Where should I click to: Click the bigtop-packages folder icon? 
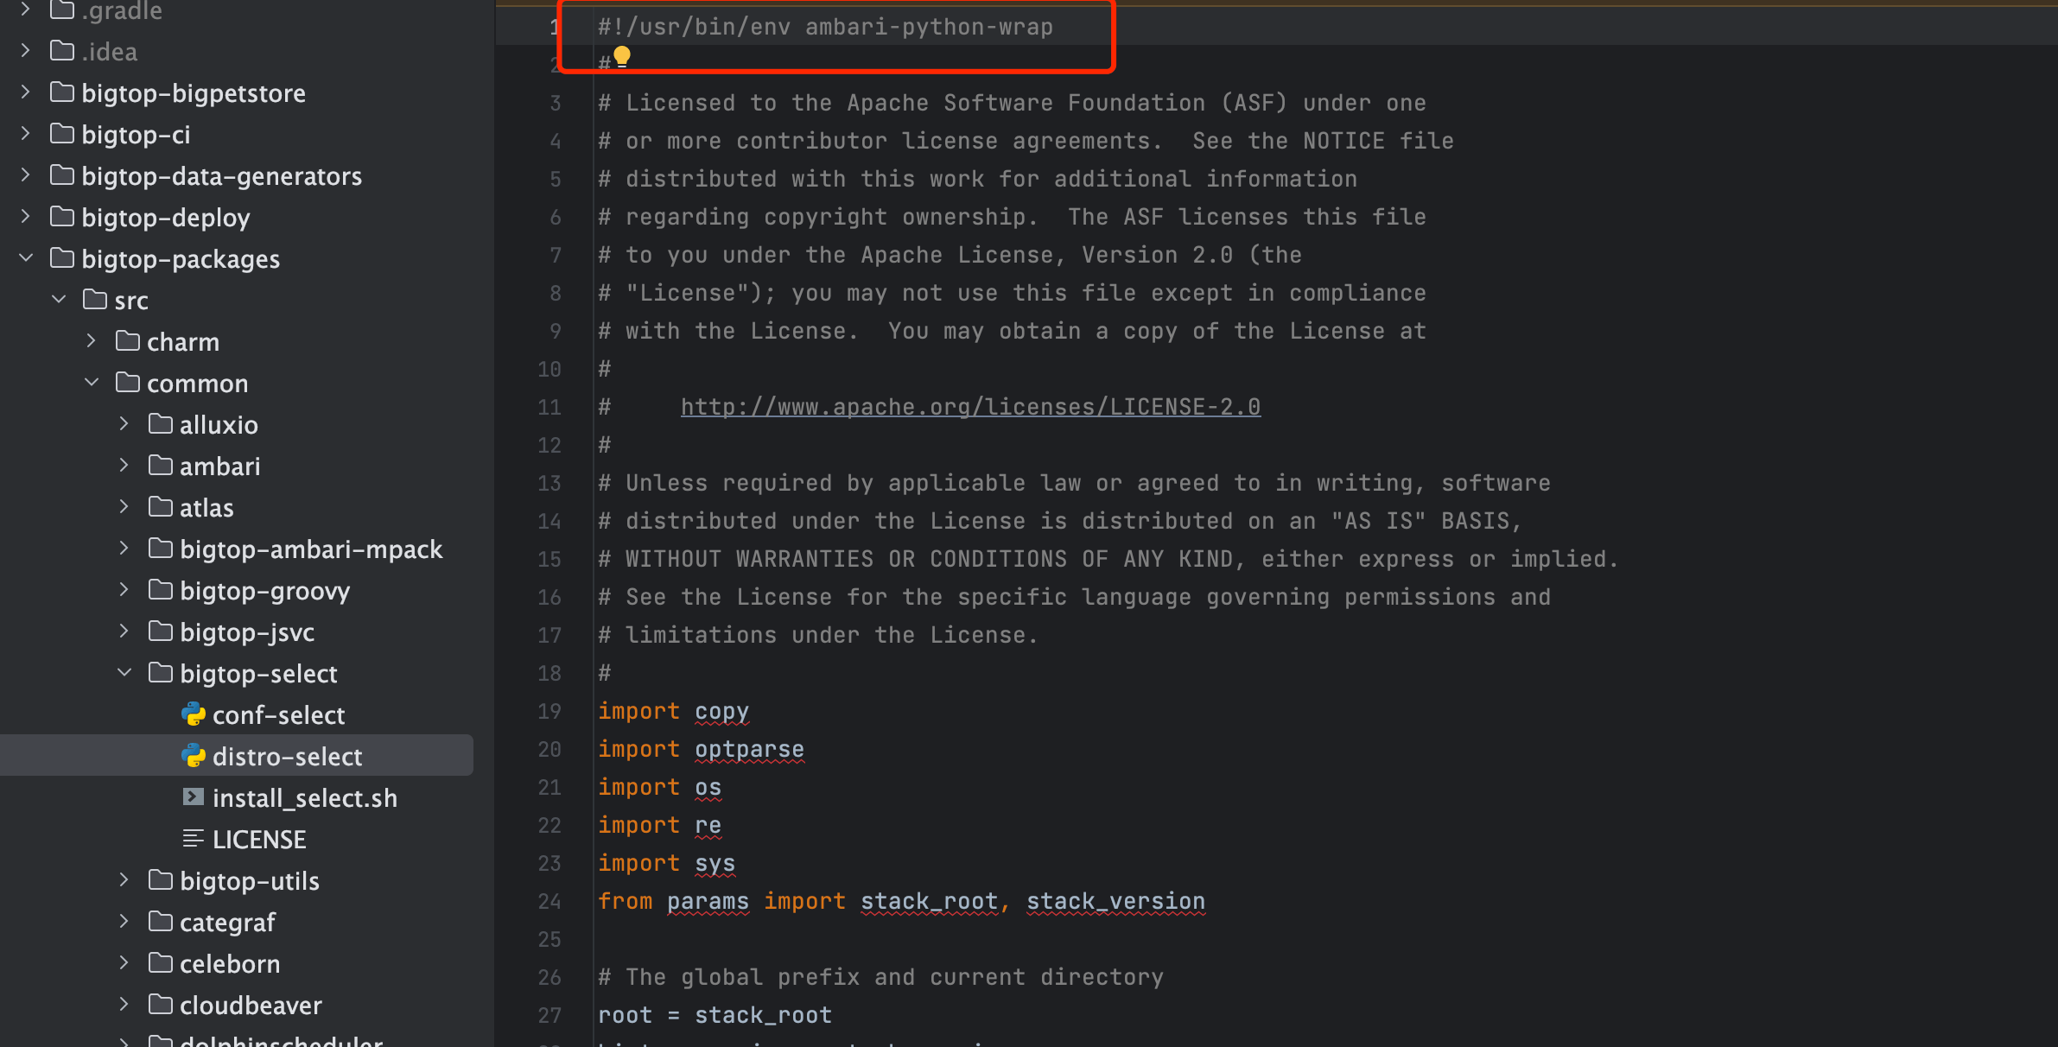(62, 257)
